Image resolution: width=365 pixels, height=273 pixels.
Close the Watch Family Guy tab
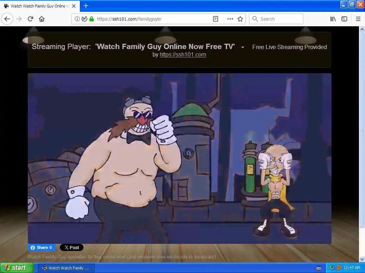click(x=74, y=6)
